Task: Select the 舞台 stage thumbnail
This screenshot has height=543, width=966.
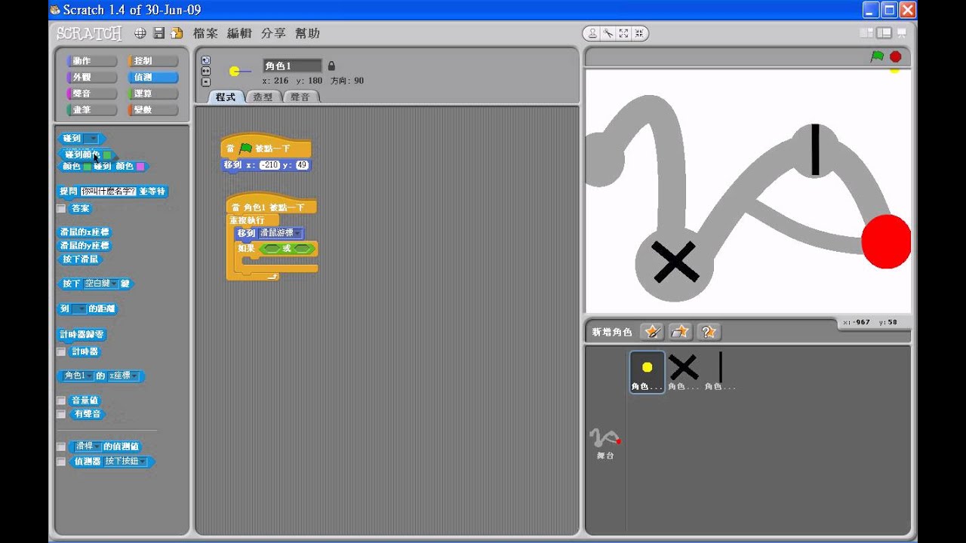Action: [x=605, y=444]
